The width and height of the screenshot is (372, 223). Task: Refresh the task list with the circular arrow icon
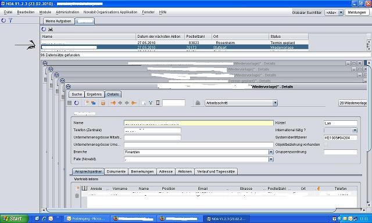tap(44, 29)
